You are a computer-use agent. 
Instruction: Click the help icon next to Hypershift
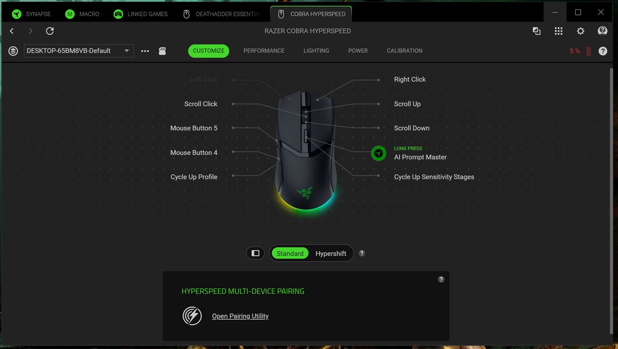point(362,253)
